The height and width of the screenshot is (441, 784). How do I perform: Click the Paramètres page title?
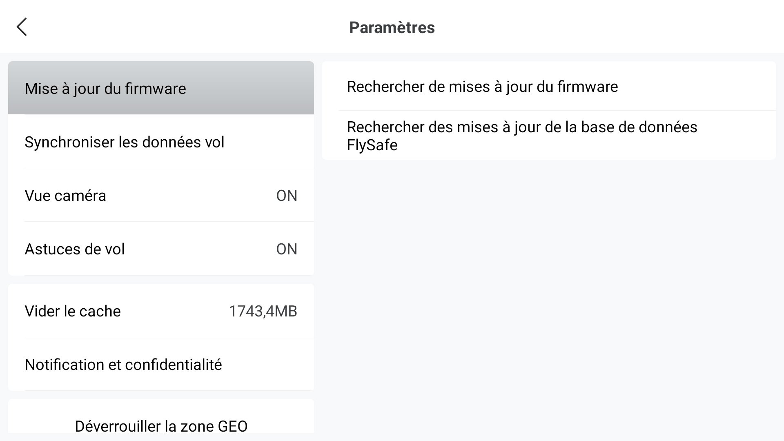(392, 27)
